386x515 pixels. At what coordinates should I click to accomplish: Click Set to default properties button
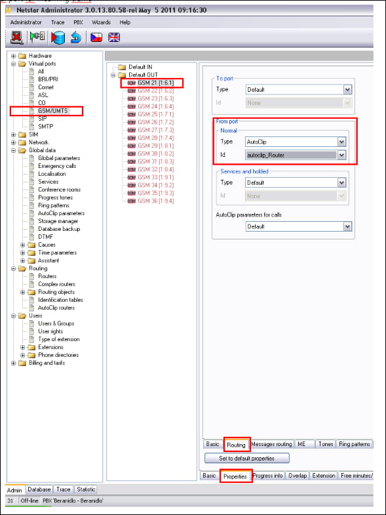point(247,458)
